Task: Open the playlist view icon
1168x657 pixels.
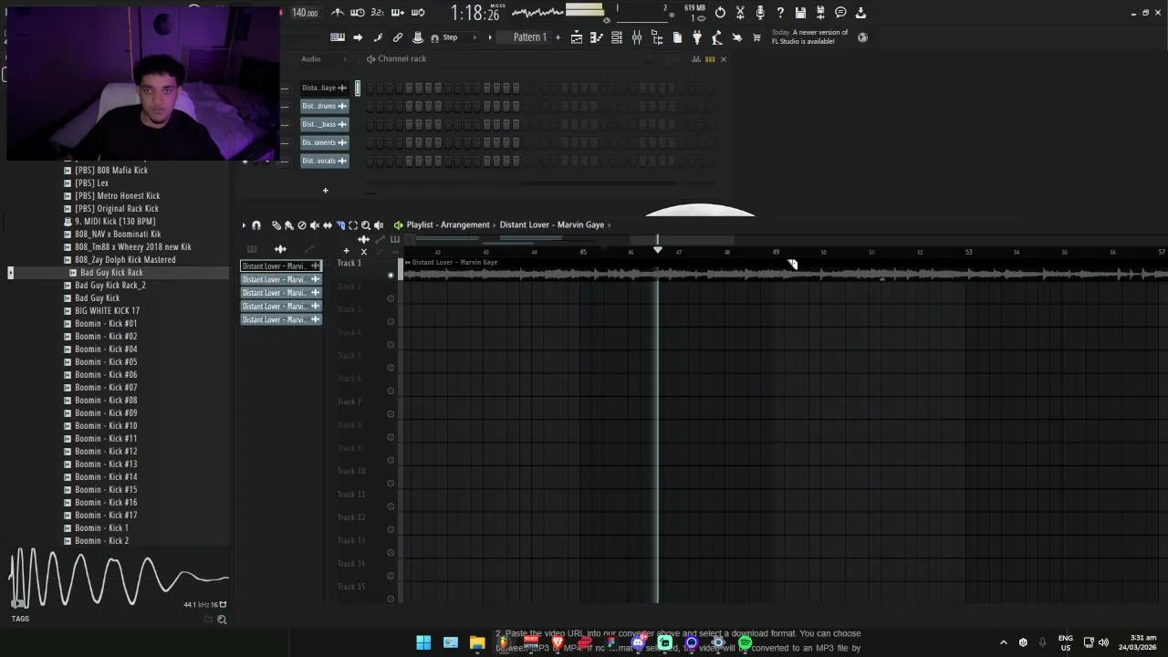Action: (577, 37)
